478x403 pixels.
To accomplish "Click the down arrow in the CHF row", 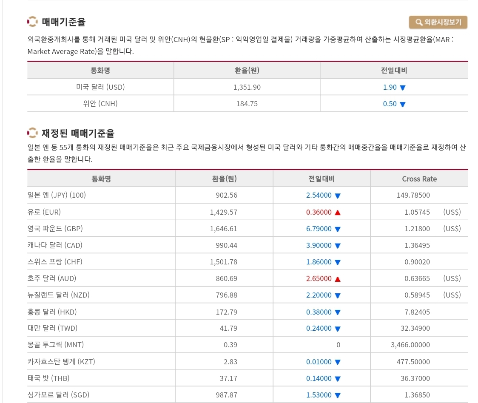I will 338,262.
